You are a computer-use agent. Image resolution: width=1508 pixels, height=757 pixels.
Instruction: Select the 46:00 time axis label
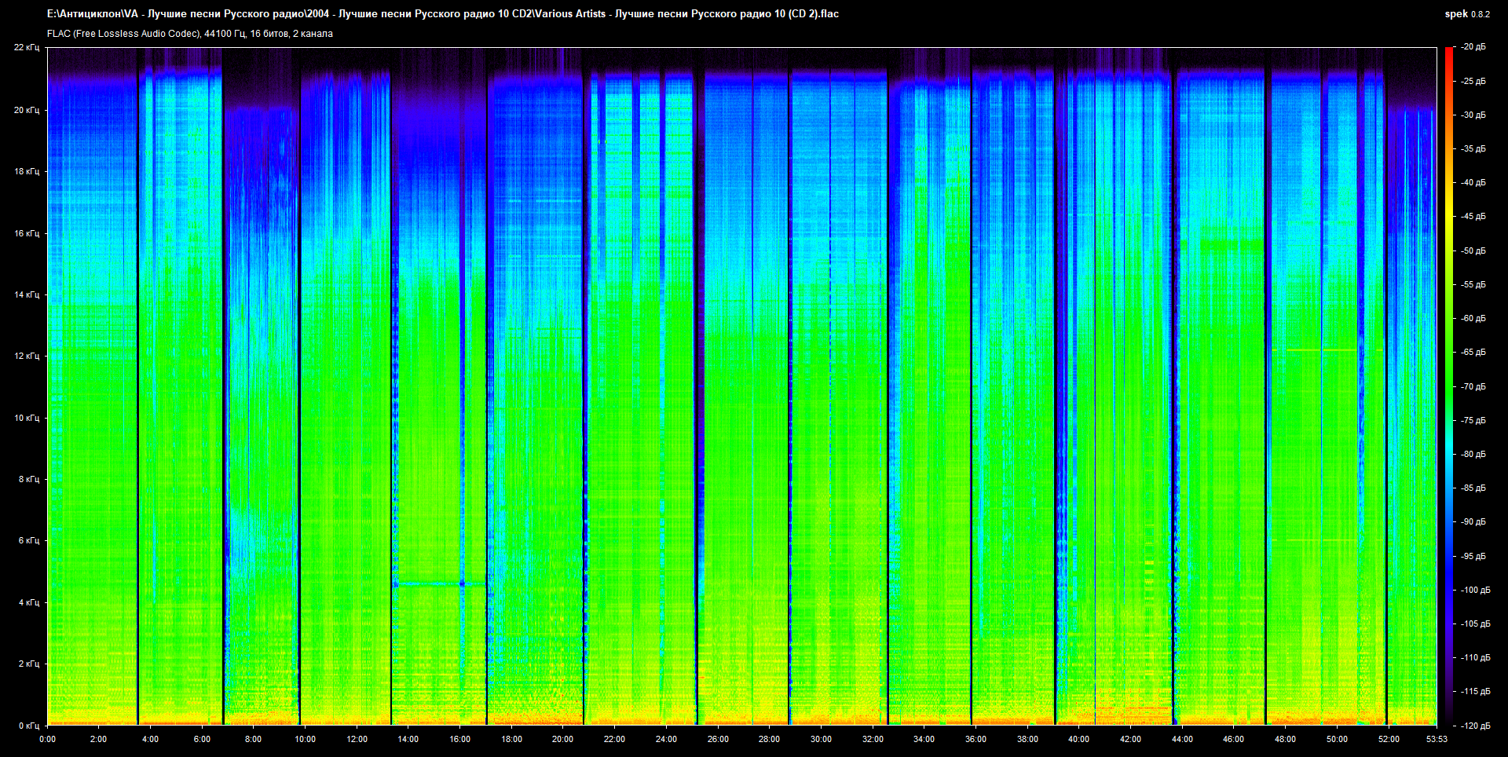[x=1233, y=739]
